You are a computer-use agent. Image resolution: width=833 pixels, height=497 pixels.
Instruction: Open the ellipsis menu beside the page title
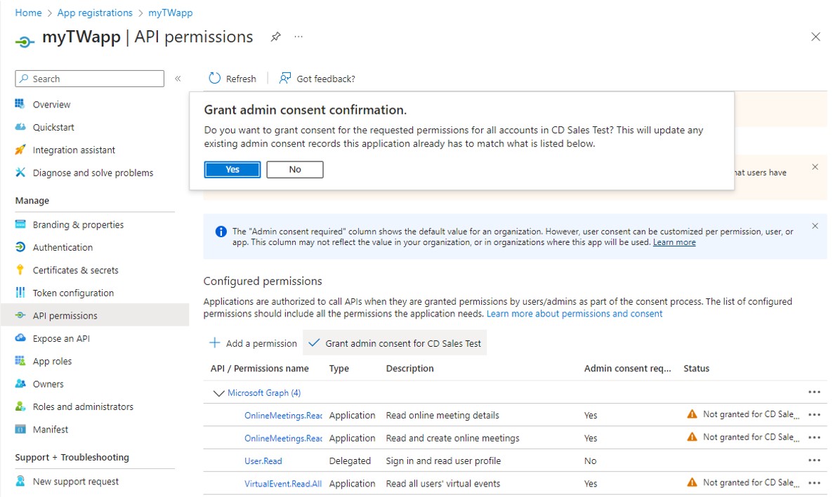click(299, 37)
